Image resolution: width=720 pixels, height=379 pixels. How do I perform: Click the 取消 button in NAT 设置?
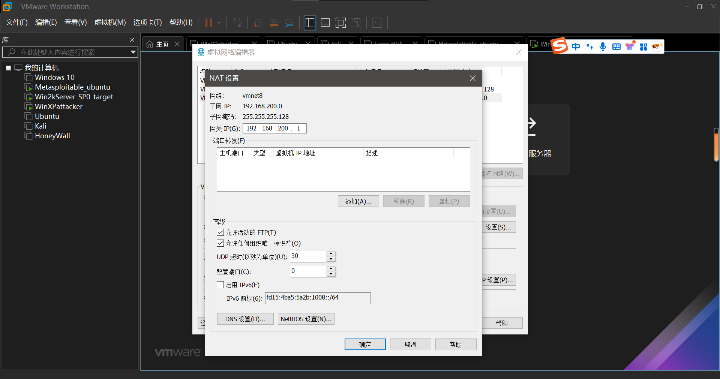[411, 345]
